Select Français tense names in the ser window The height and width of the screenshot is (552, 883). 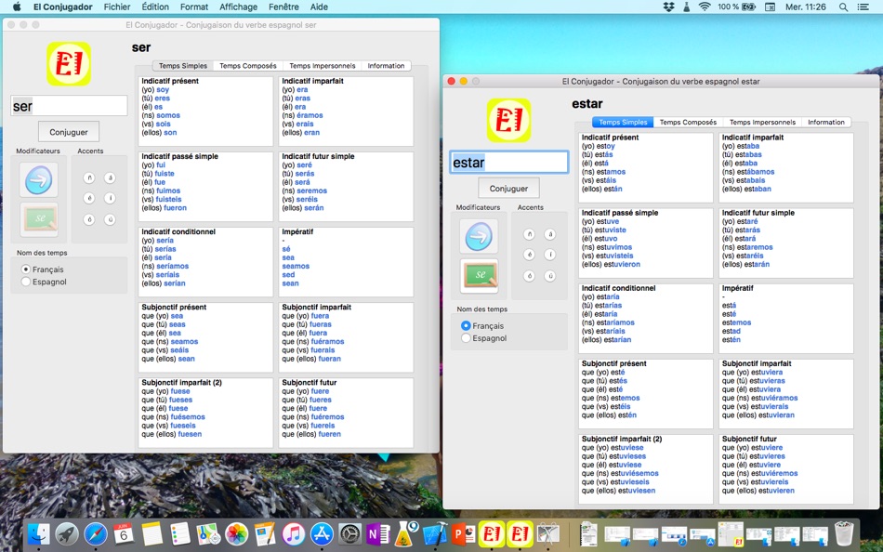click(x=42, y=269)
